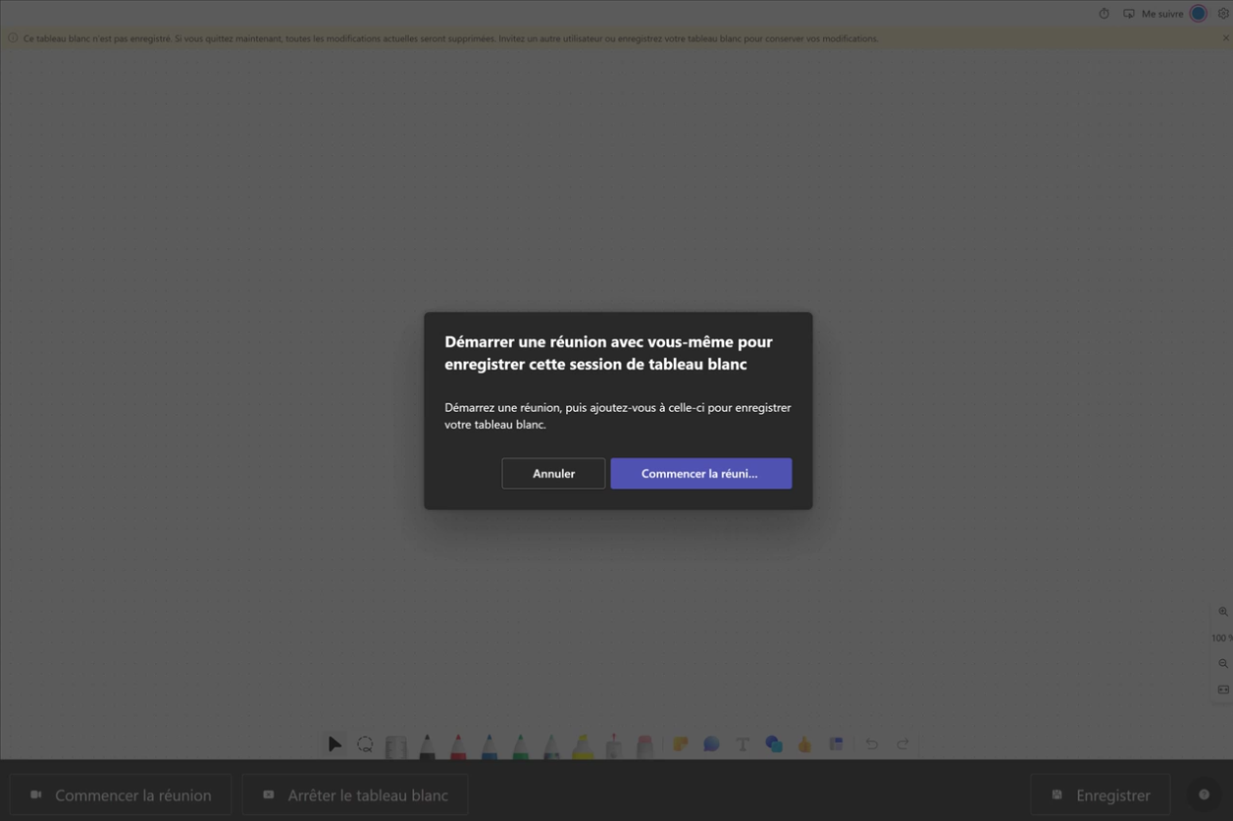The height and width of the screenshot is (821, 1233).
Task: Open the timer in the top bar
Action: point(1104,13)
